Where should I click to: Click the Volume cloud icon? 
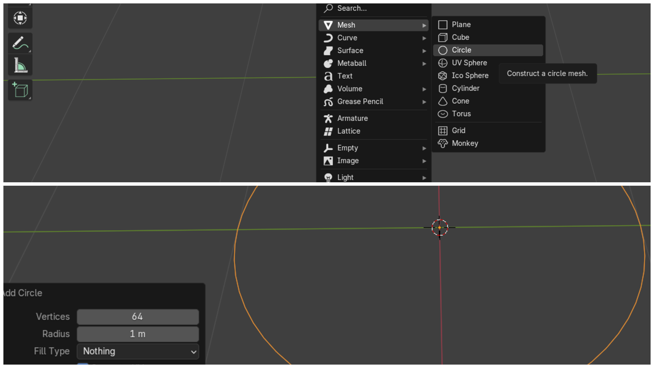click(x=328, y=89)
